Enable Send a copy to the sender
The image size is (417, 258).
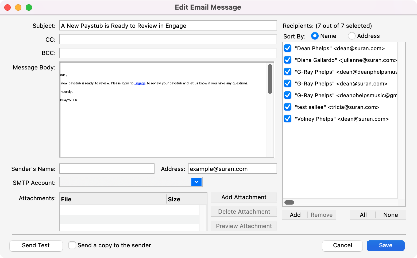72,245
